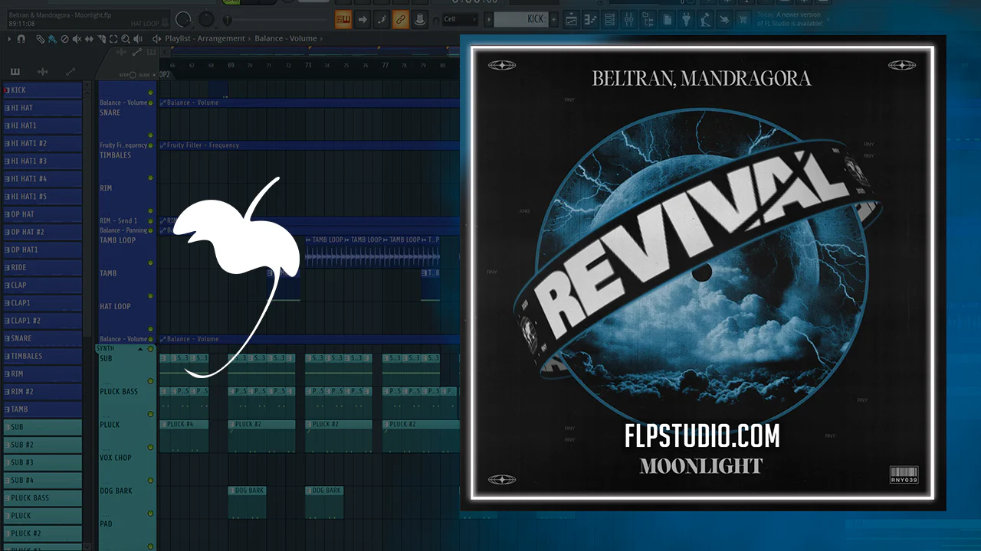
Task: Add a new pattern with plus button
Action: tap(553, 19)
